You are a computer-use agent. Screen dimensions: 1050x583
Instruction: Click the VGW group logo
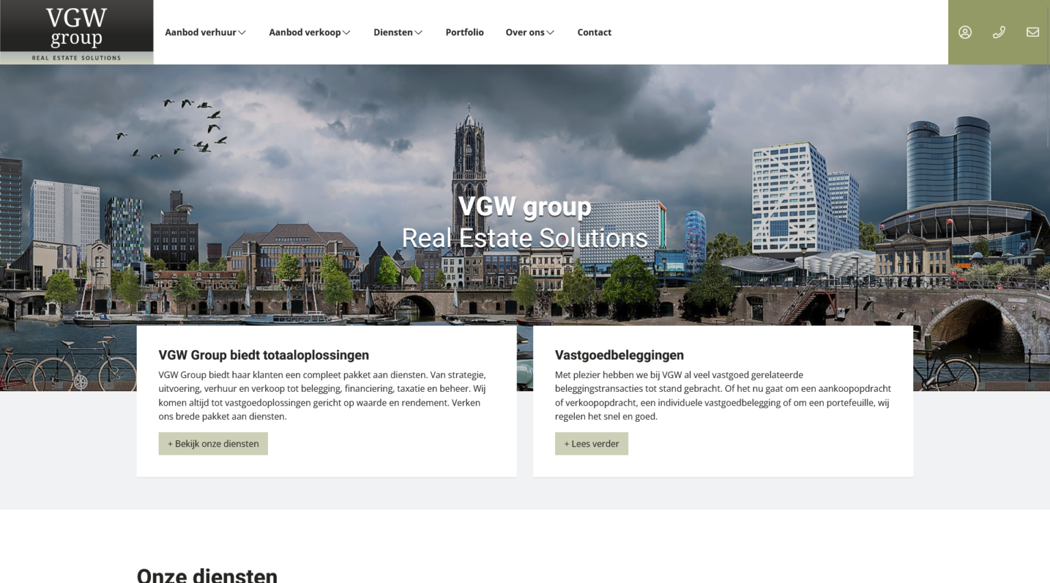click(x=77, y=32)
